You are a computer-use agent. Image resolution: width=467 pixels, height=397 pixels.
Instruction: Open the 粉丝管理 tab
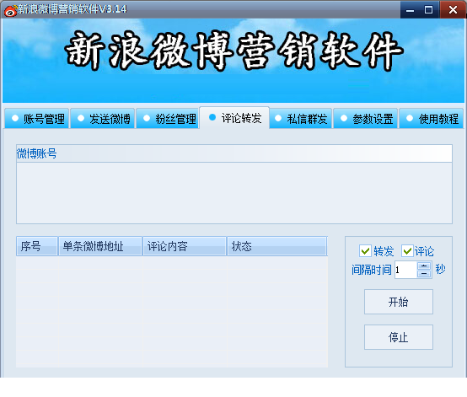click(168, 119)
